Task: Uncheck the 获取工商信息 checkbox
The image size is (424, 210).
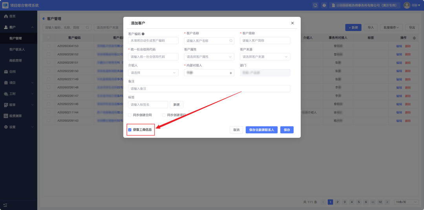Action: click(130, 130)
